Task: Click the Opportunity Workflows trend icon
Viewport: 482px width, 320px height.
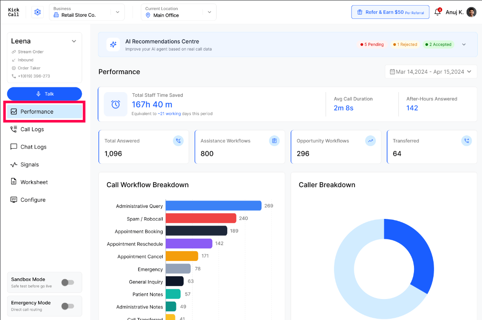Action: coord(370,141)
